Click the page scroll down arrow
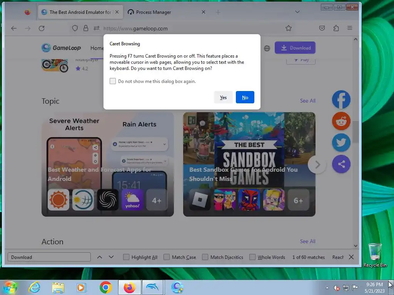The image size is (394, 295). tap(356, 245)
